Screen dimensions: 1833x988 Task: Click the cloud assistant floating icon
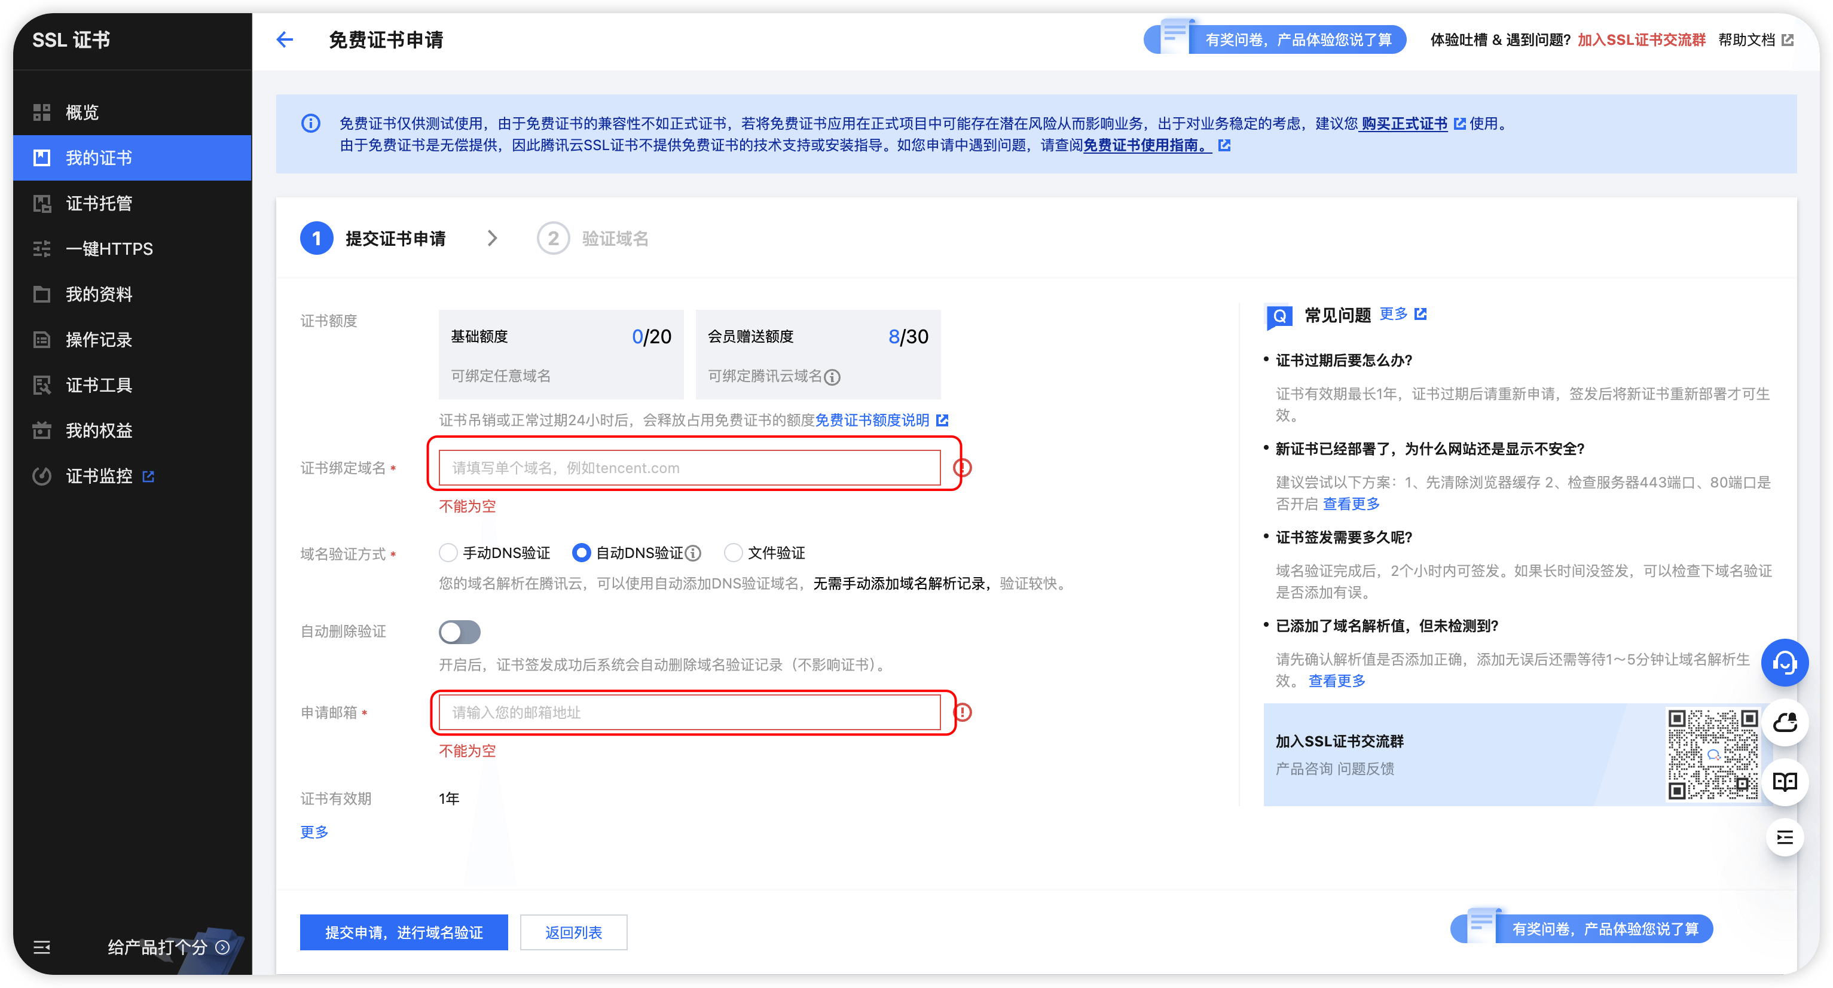coord(1784,722)
